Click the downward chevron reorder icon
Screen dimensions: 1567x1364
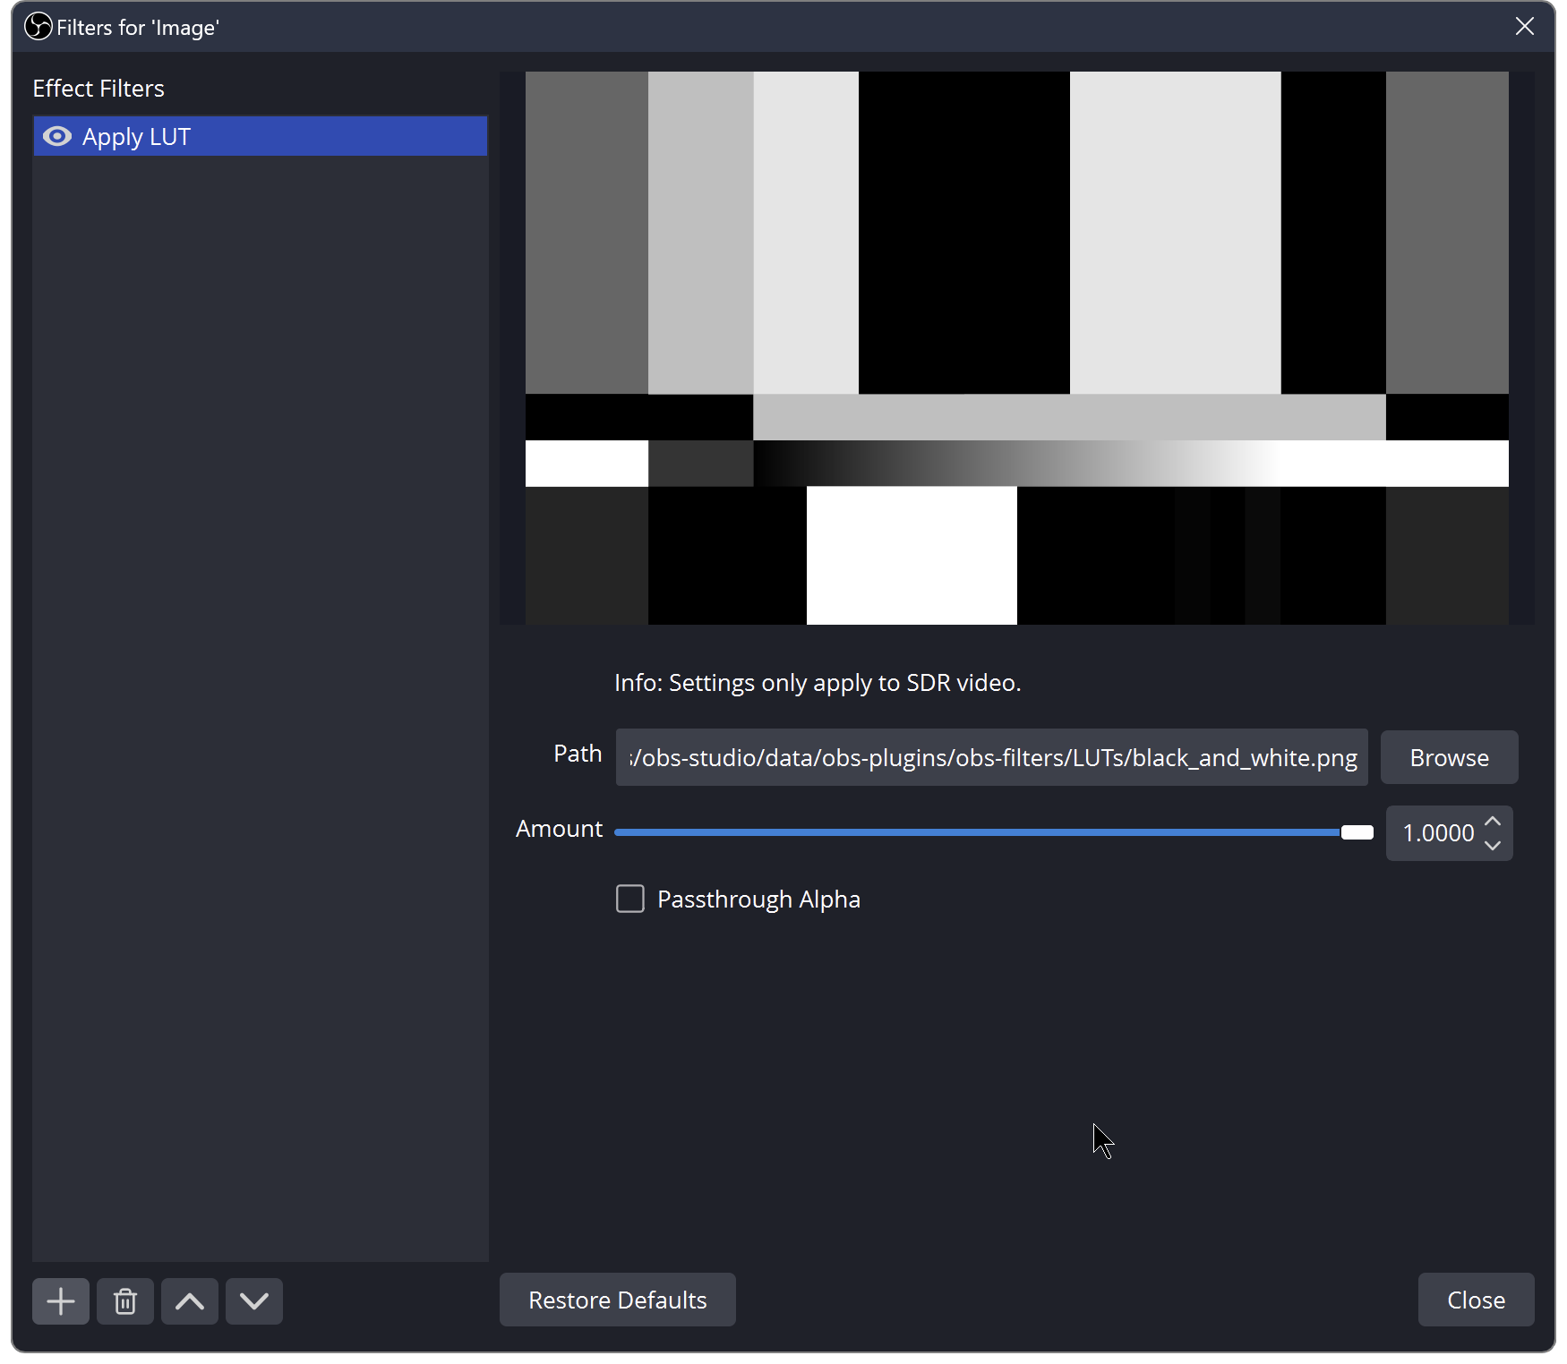pyautogui.click(x=253, y=1301)
